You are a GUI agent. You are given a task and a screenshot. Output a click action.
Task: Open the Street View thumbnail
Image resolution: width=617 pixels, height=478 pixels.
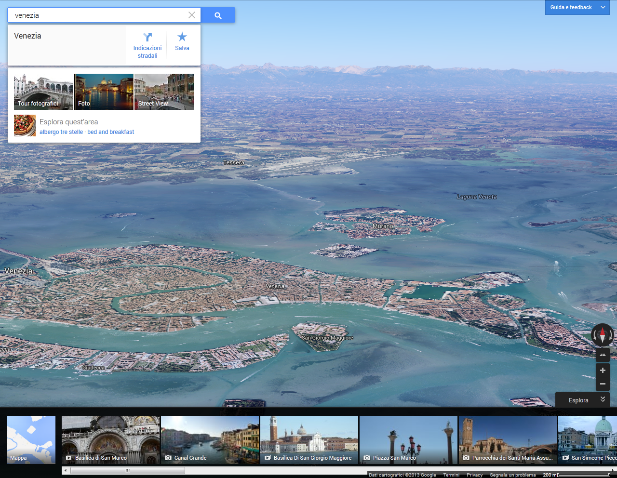click(x=164, y=92)
